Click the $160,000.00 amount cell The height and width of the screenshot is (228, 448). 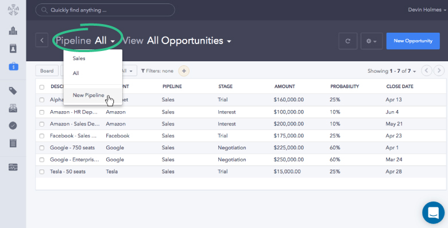pyautogui.click(x=288, y=100)
